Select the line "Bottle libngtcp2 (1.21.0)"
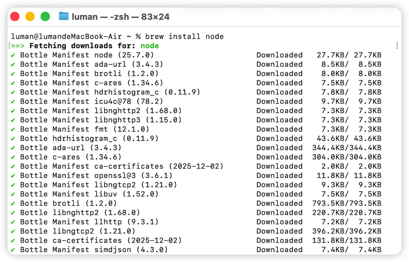 click(78, 231)
